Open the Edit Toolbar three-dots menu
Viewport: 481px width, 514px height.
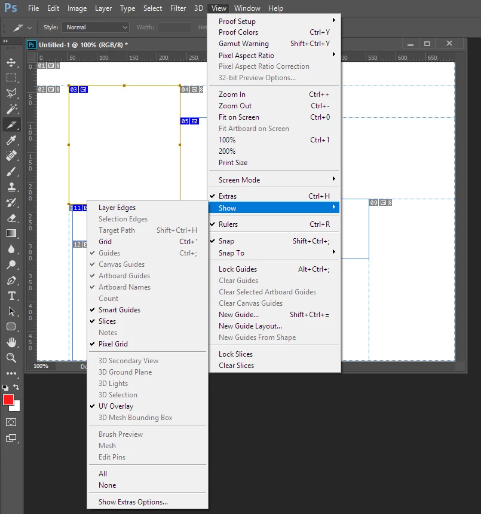click(11, 373)
